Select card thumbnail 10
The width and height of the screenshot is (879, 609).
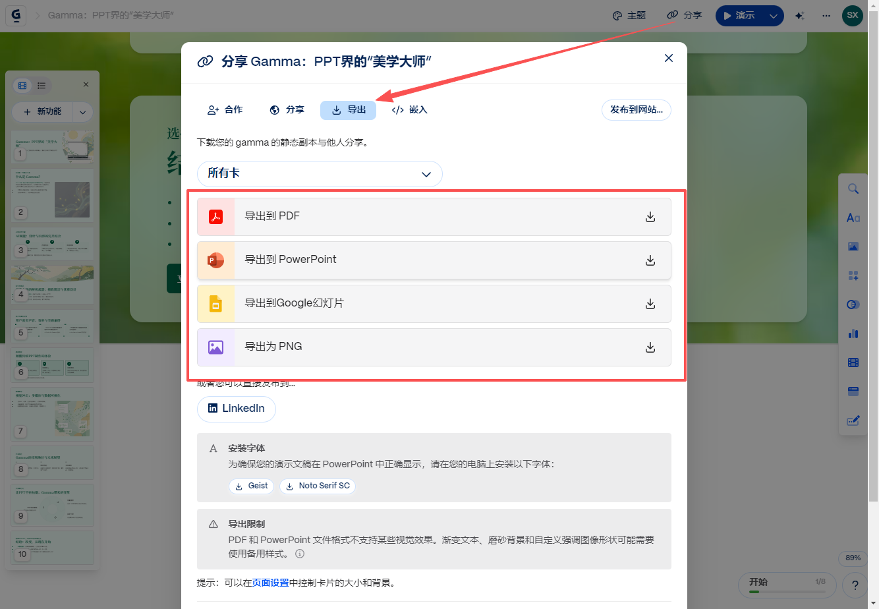[52, 548]
